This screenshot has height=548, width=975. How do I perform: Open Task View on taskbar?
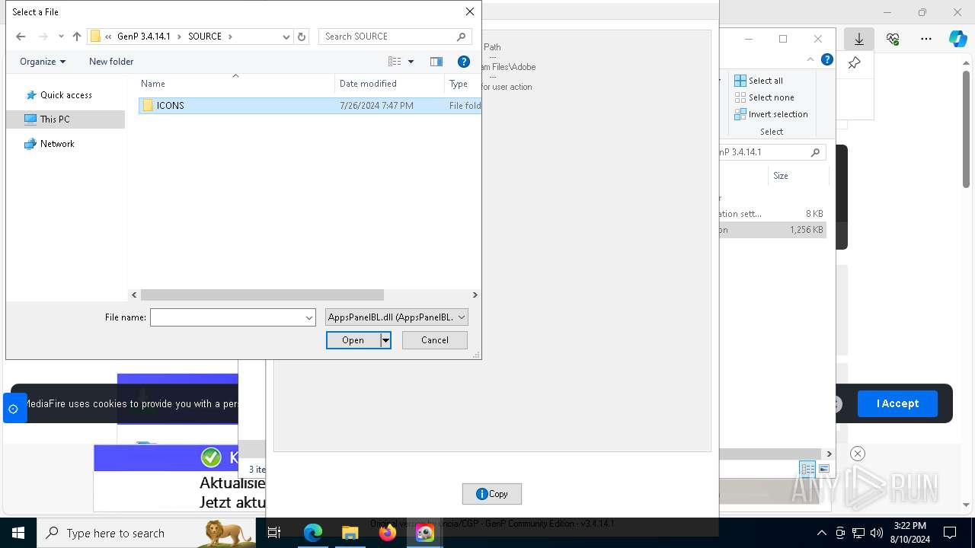point(275,533)
